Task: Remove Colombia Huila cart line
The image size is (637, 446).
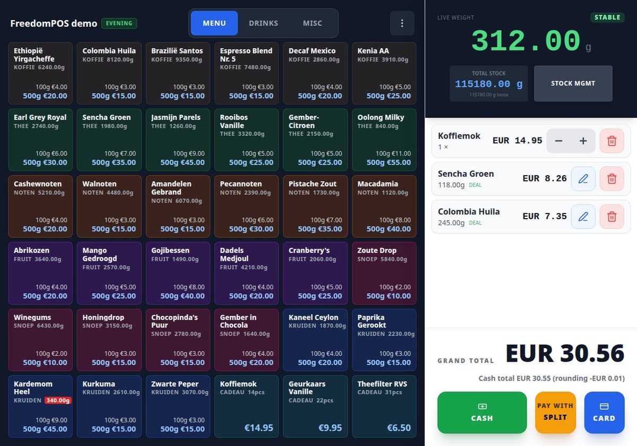Action: (612, 217)
